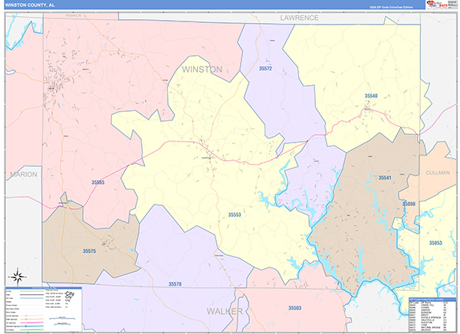Click the 'ZIP Code ColorCast Edition' subtitle

pos(393,7)
